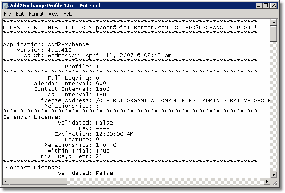Click the vertical scrollbar up arrow

(x=273, y=22)
